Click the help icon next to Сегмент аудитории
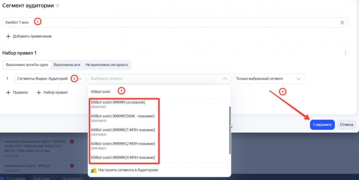The image size is (359, 180). point(57,6)
